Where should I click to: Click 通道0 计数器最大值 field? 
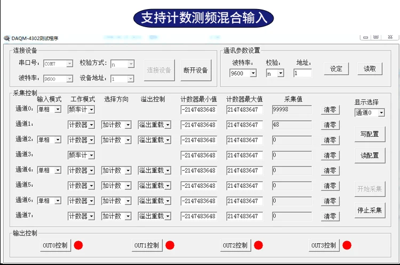coord(244,110)
